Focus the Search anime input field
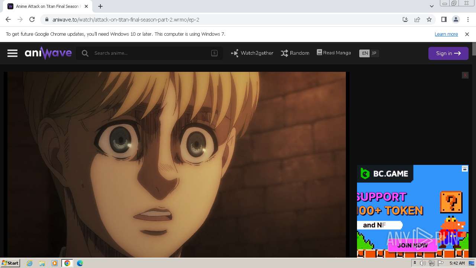 pos(149,53)
